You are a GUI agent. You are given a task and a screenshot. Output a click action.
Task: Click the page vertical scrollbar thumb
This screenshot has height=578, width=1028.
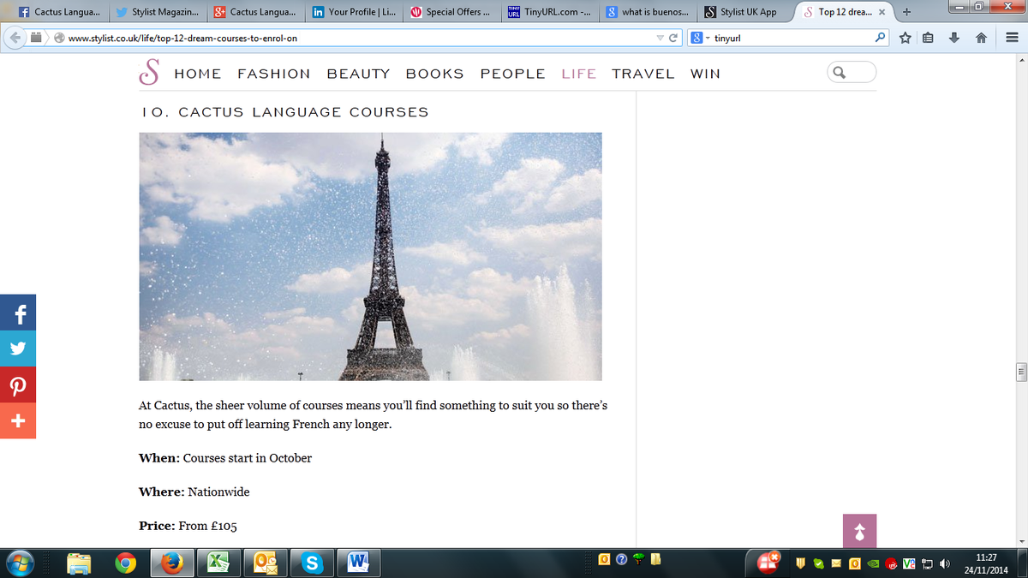(1021, 372)
